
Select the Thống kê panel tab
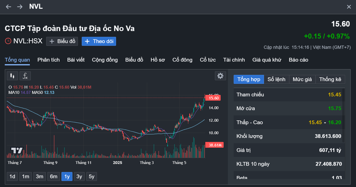[x=330, y=79]
